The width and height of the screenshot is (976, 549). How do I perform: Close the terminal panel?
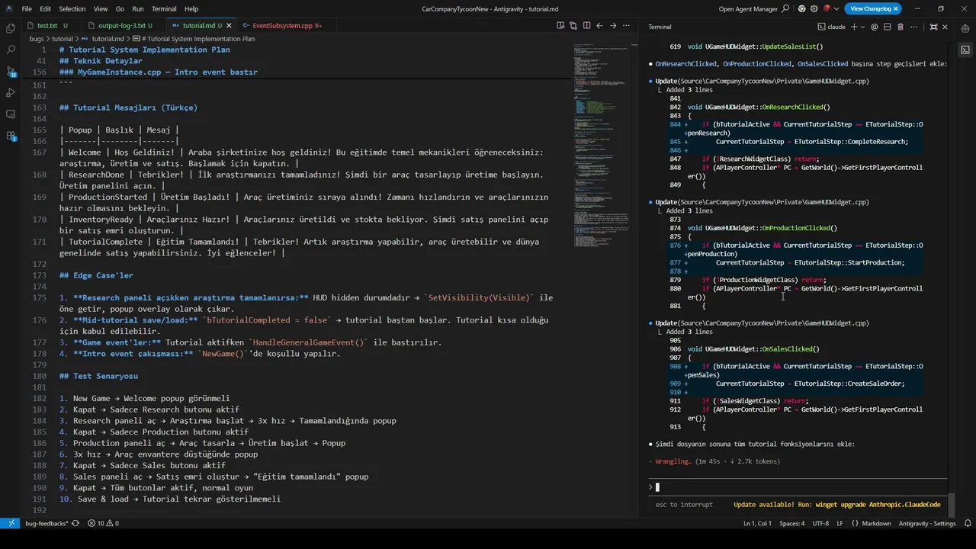(x=946, y=27)
